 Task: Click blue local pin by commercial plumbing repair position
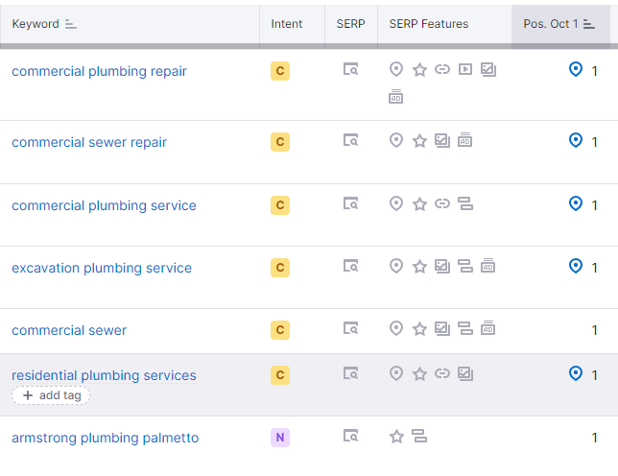(x=576, y=69)
